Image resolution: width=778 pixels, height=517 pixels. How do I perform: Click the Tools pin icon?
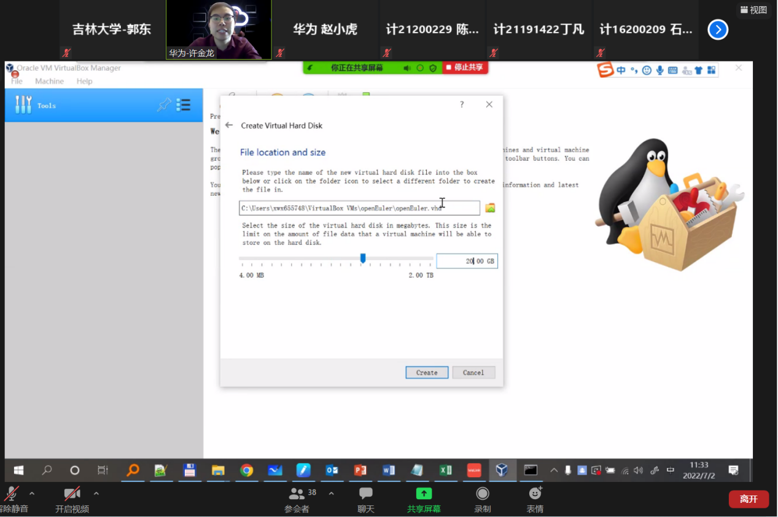164,105
